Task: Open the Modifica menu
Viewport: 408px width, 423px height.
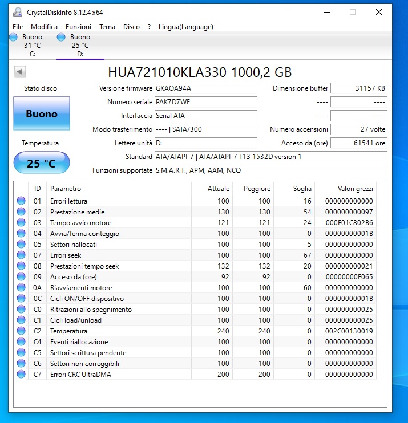Action: click(44, 27)
